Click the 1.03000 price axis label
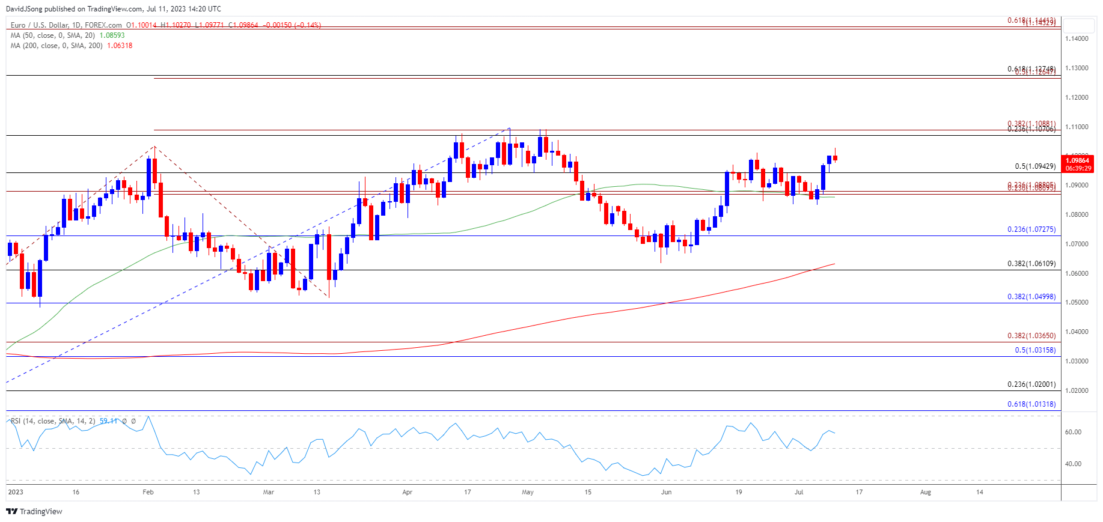 [x=1077, y=361]
